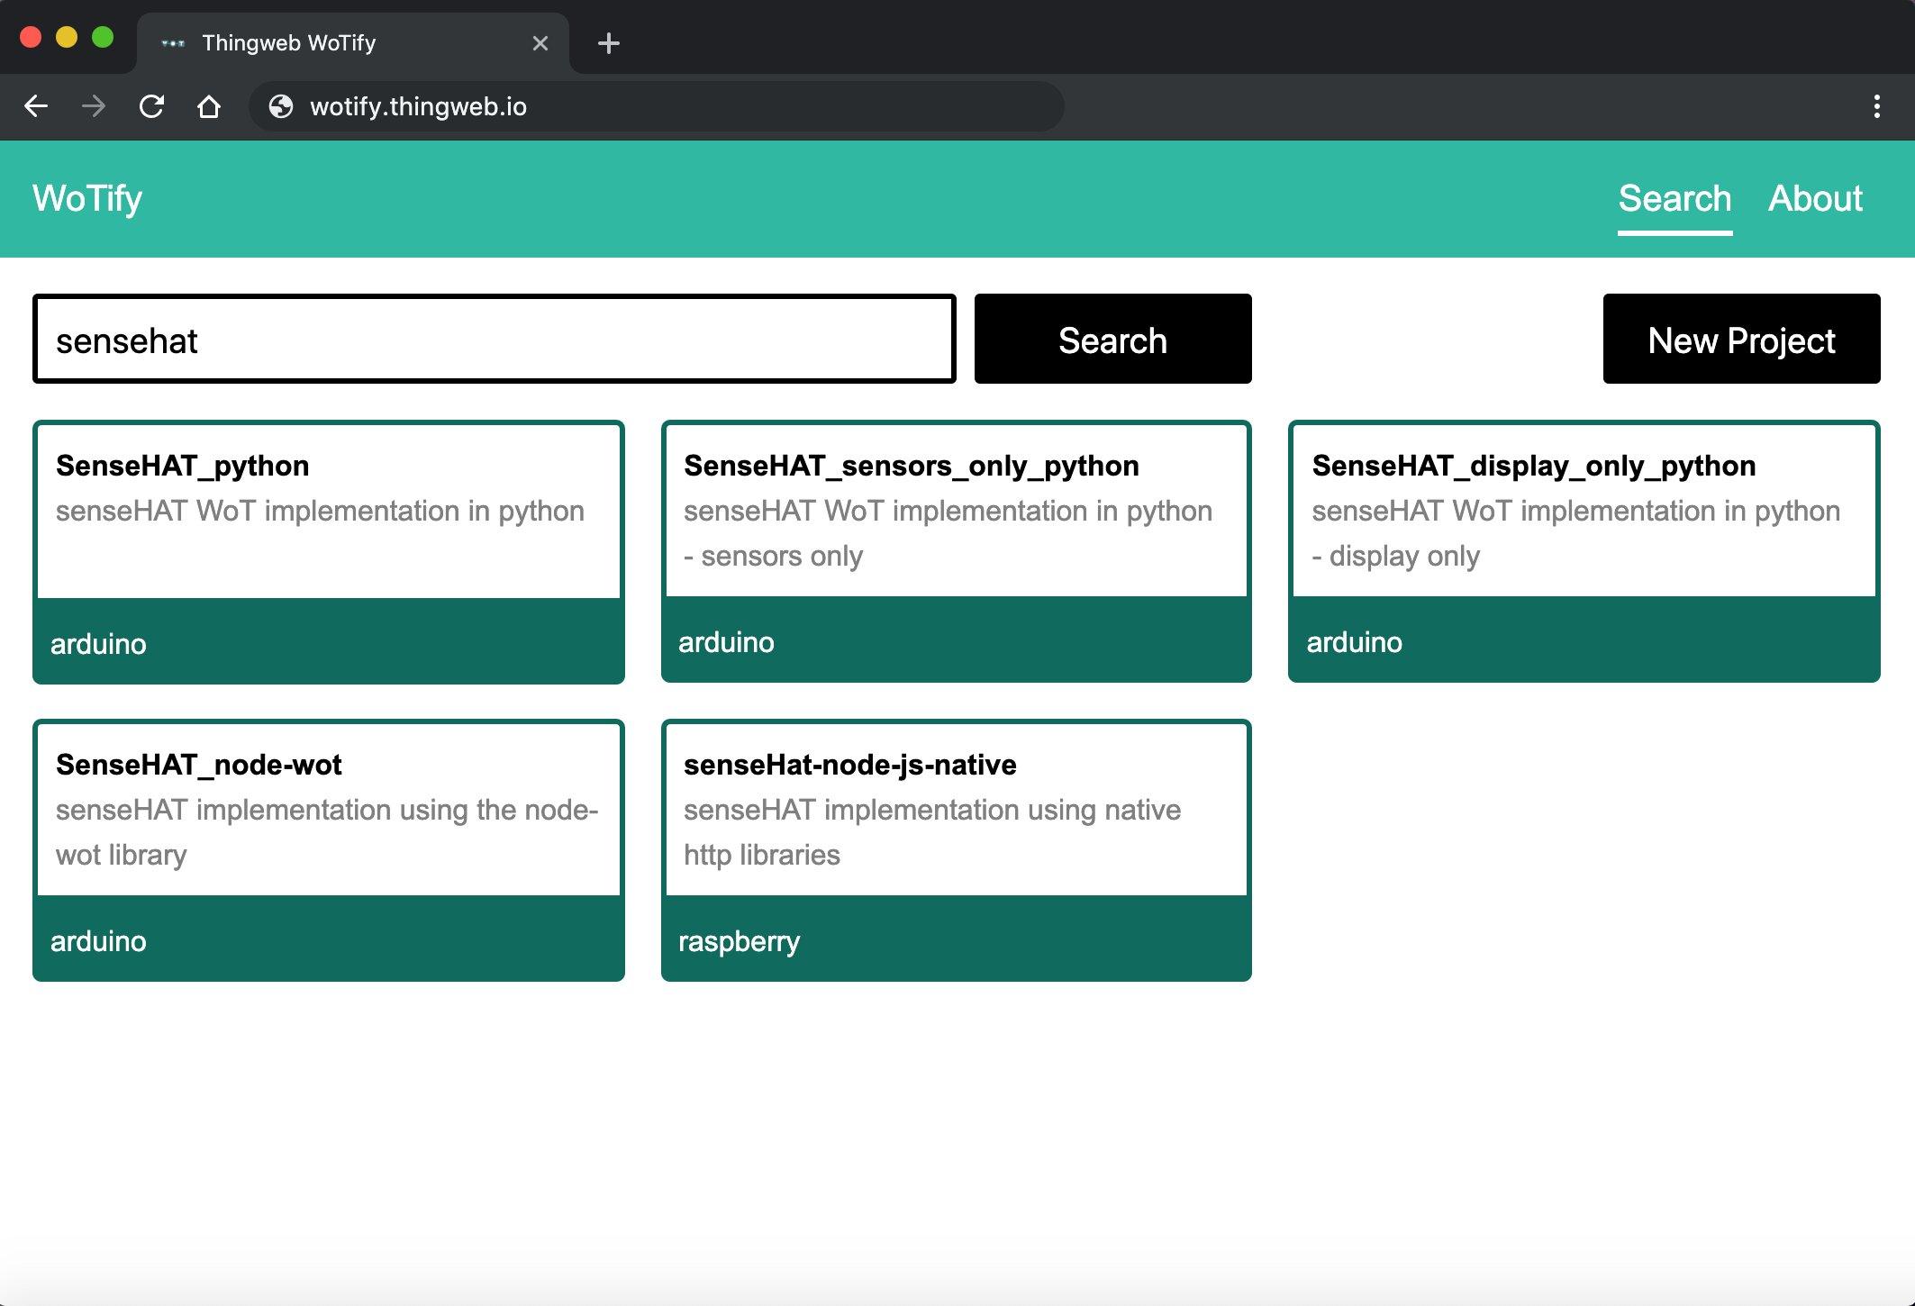This screenshot has height=1306, width=1915.
Task: Close the Thingweb WoTify tab
Action: (x=540, y=43)
